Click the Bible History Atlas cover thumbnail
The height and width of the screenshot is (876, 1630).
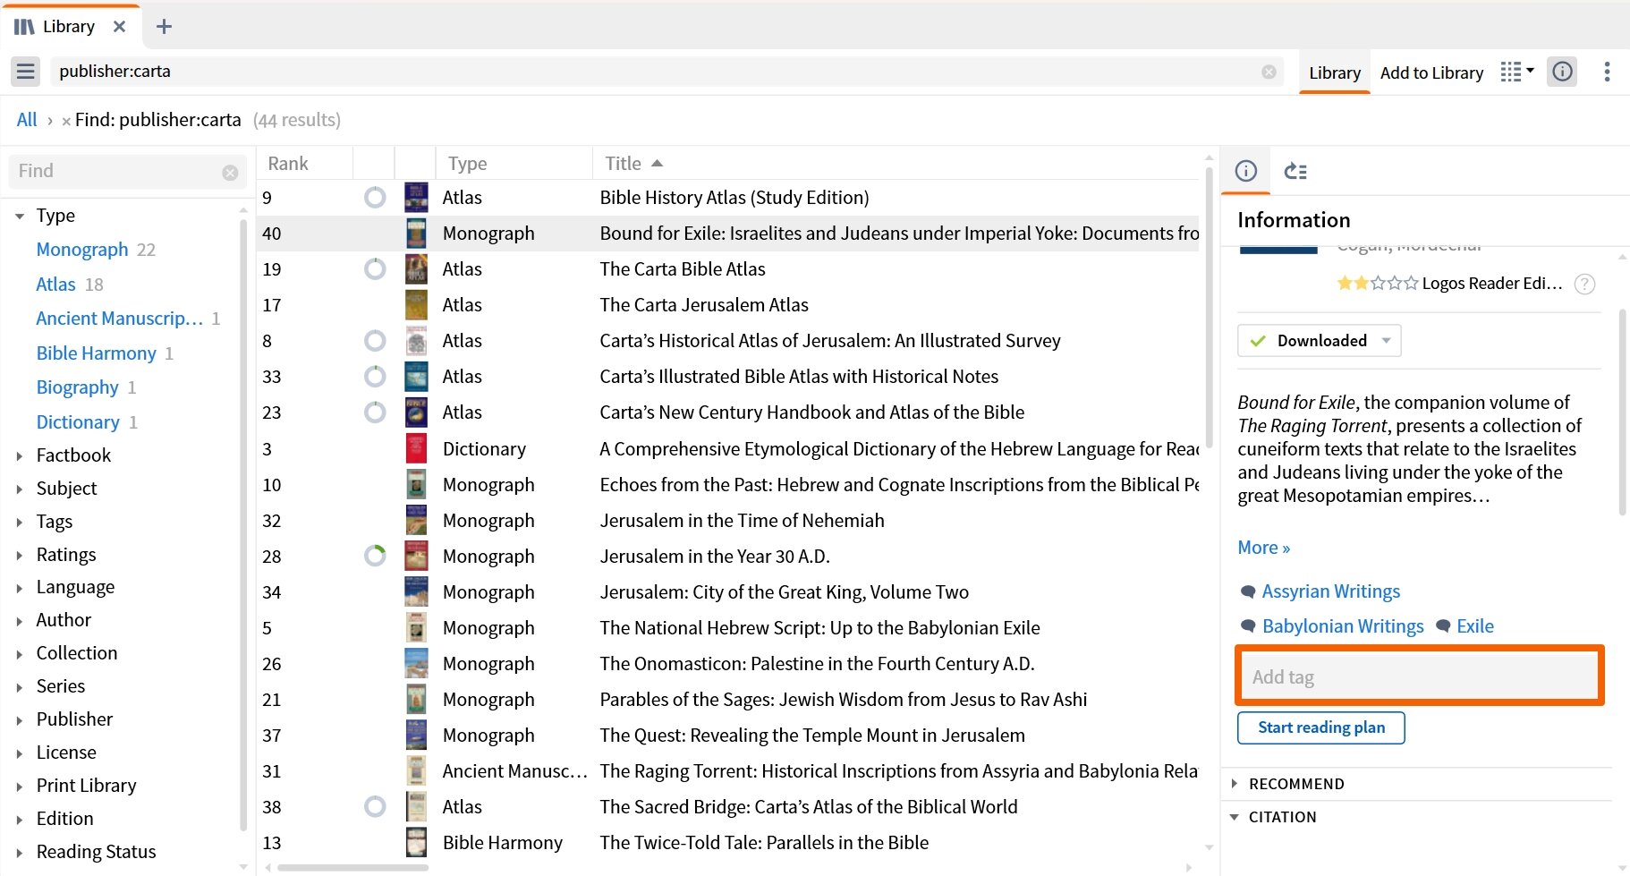[416, 198]
